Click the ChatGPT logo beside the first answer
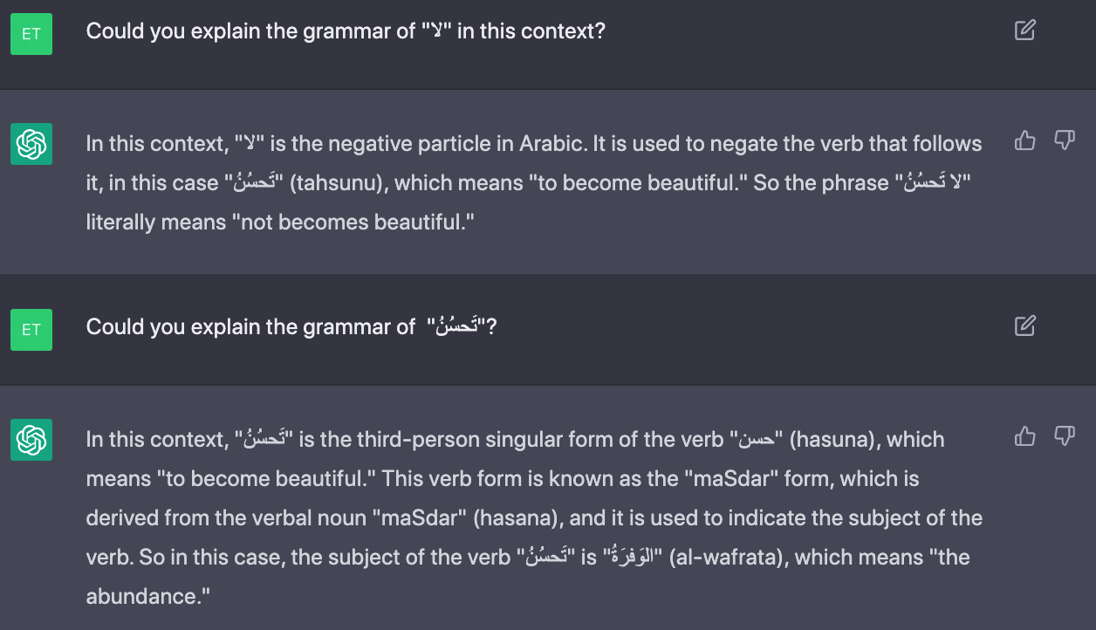Screen dimensions: 1096x630 (31, 144)
